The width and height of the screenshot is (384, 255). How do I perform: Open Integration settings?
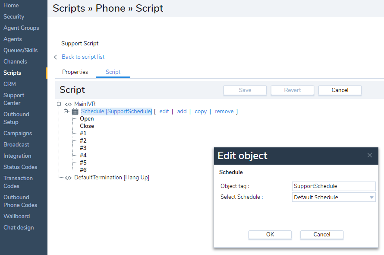tap(17, 156)
